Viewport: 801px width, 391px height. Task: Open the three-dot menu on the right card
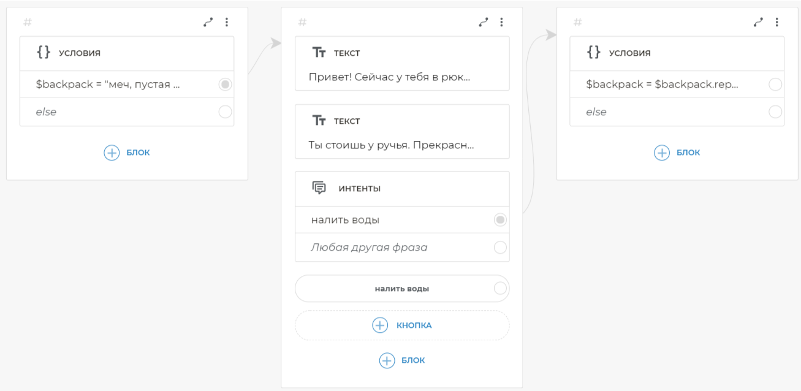[776, 22]
